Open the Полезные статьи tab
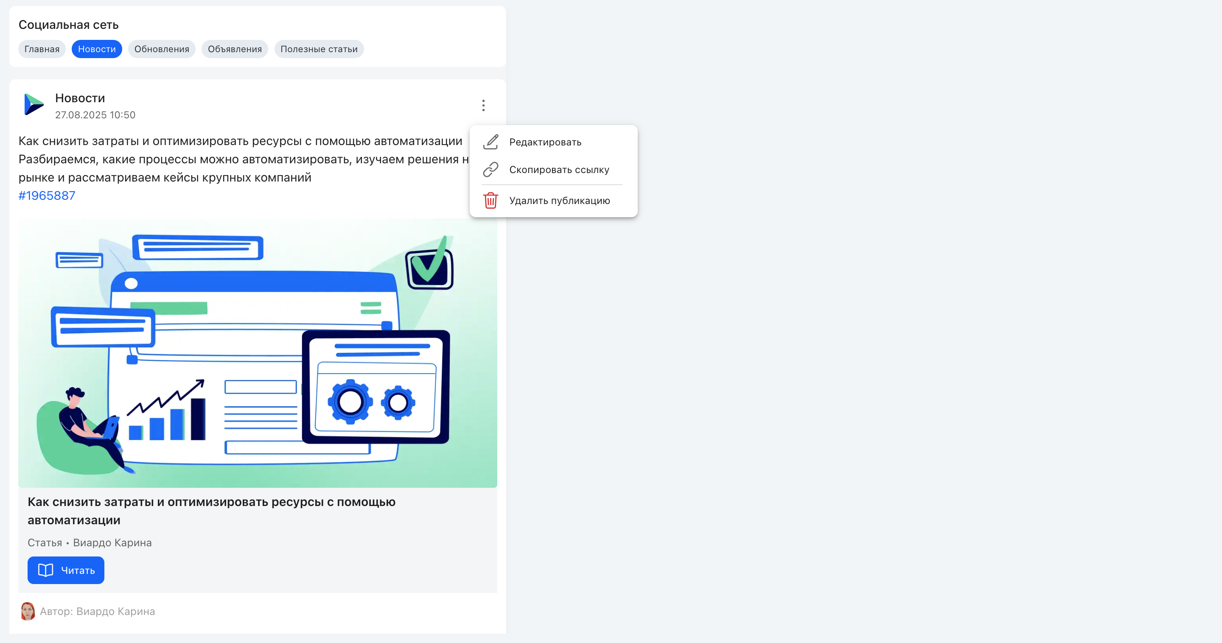Image resolution: width=1222 pixels, height=643 pixels. 319,49
